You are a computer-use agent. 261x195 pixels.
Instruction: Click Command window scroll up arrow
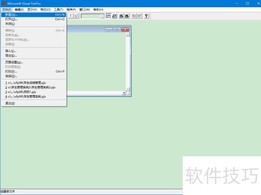tap(128, 35)
